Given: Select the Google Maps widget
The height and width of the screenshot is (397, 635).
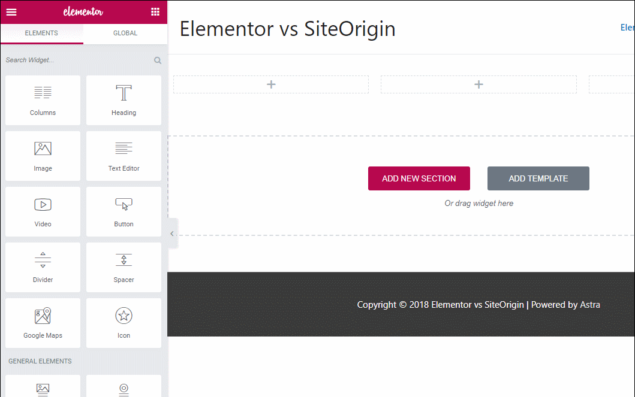Looking at the screenshot, I should [x=43, y=323].
